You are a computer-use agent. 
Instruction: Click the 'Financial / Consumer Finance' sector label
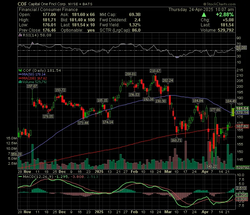48,10
